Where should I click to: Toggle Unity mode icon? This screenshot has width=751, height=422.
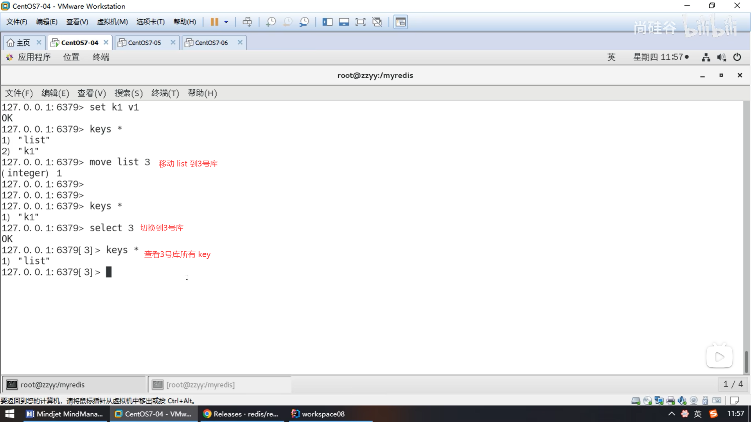click(x=377, y=22)
